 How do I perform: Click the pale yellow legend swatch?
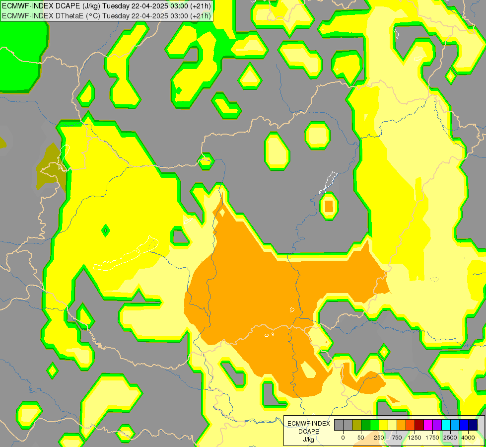392,425
